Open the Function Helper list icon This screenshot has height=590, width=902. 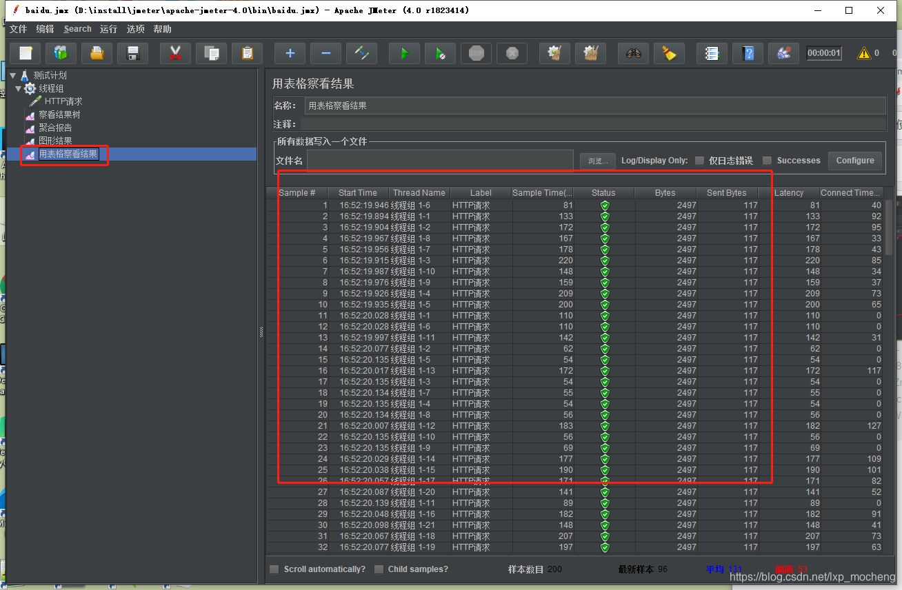point(712,53)
